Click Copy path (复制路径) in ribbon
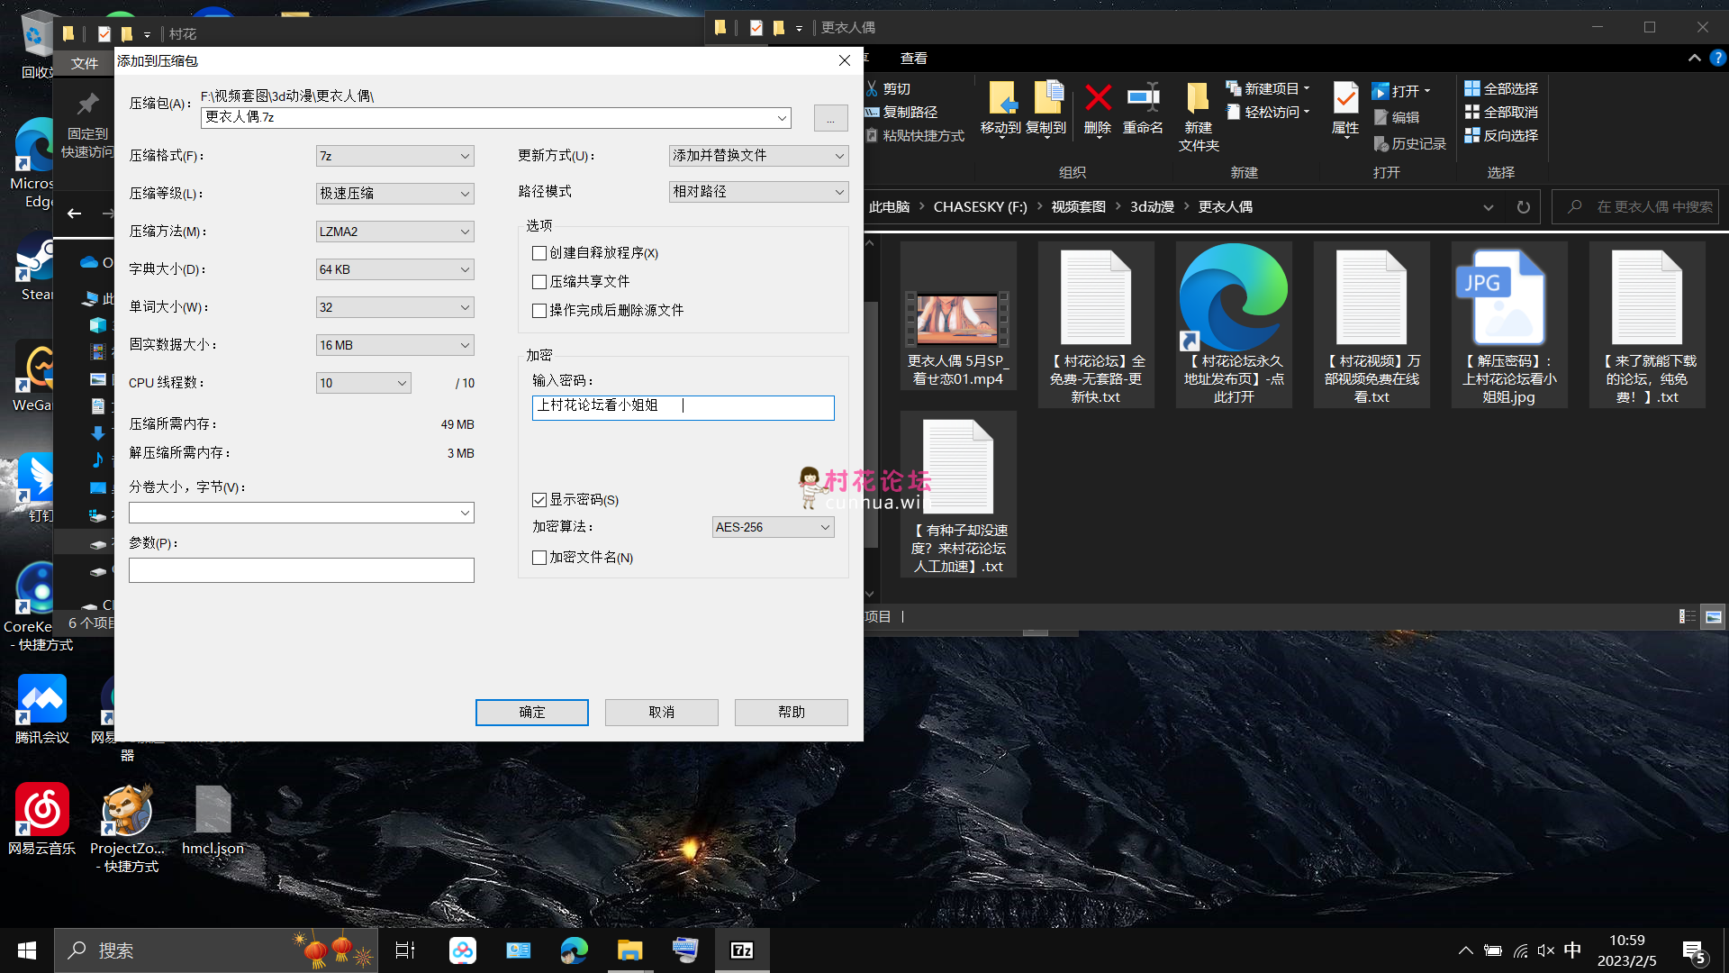1729x973 pixels. 901,112
